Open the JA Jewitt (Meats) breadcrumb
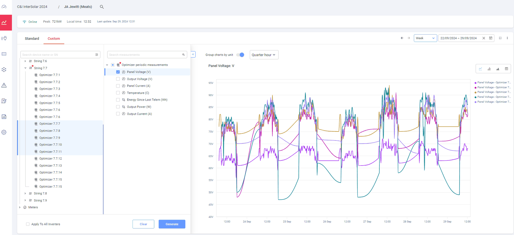The image size is (514, 235). click(x=78, y=7)
